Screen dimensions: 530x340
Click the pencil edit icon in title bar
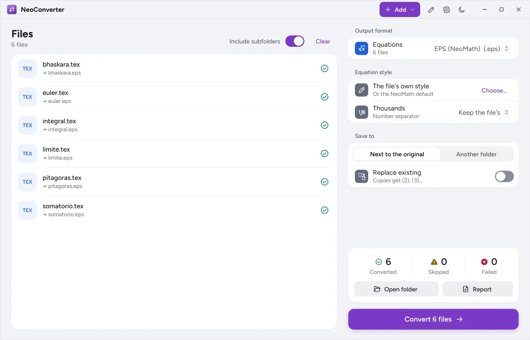click(431, 10)
